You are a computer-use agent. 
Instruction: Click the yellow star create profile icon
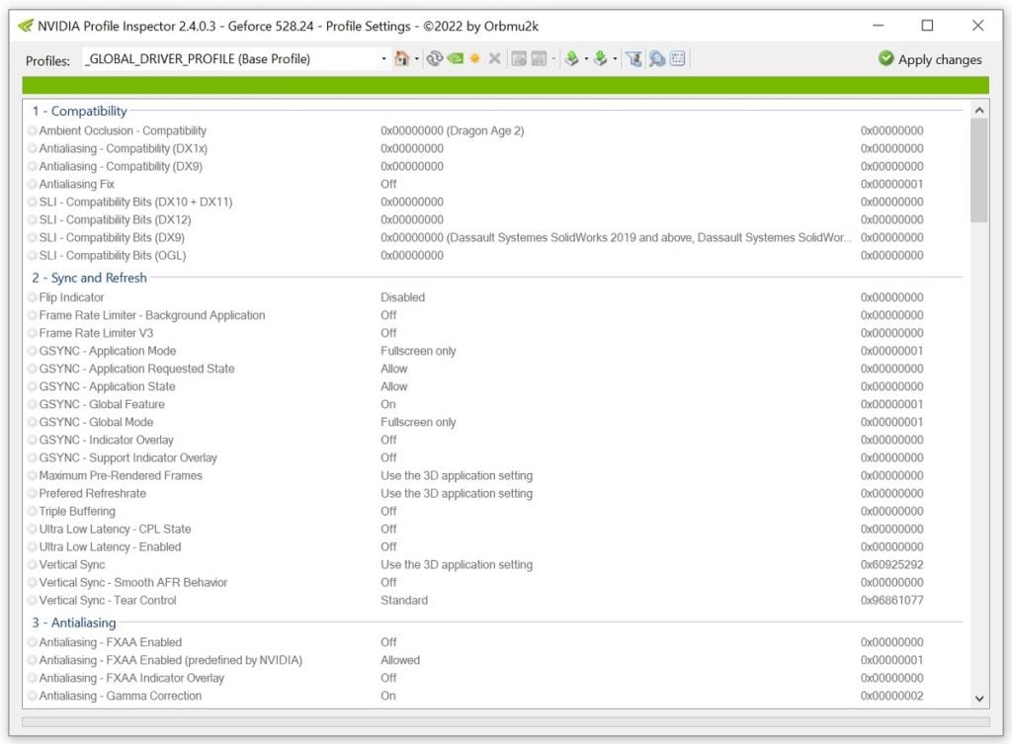[x=474, y=59]
